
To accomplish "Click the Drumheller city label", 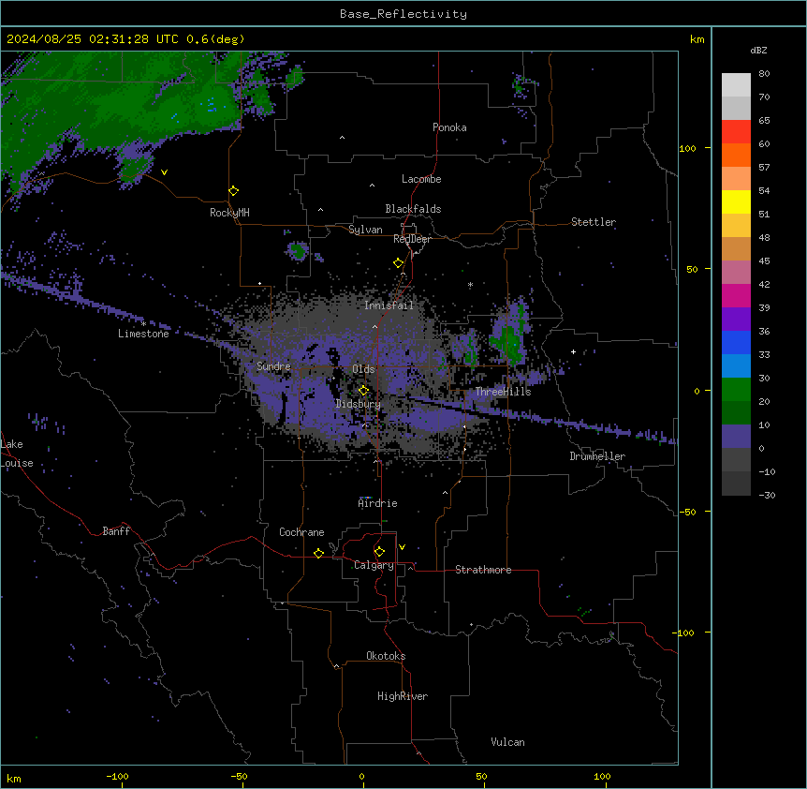I will point(597,456).
